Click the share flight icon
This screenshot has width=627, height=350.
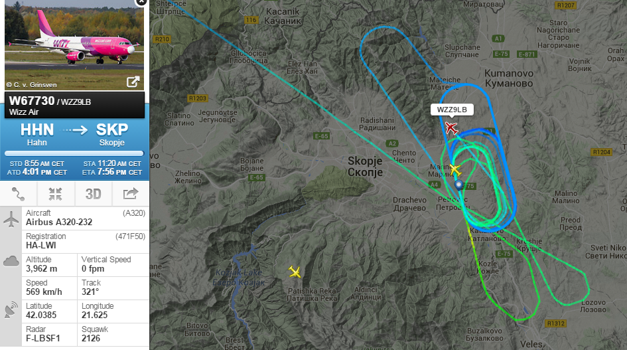click(130, 194)
